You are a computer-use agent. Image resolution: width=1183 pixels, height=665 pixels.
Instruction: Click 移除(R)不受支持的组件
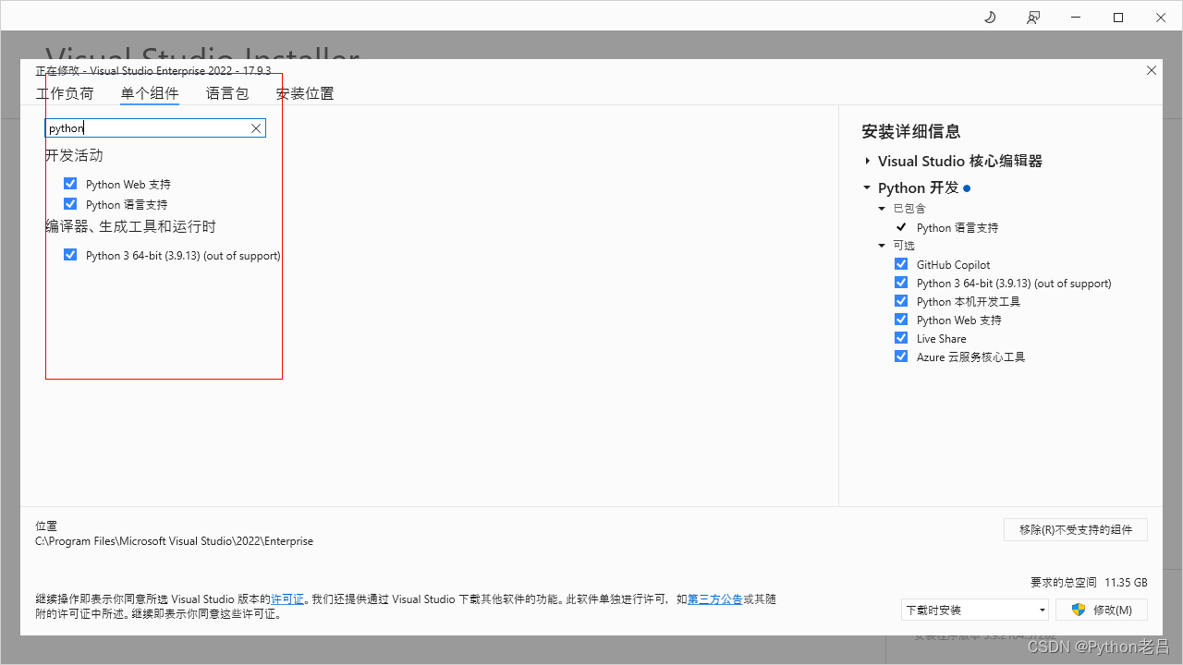(x=1075, y=529)
